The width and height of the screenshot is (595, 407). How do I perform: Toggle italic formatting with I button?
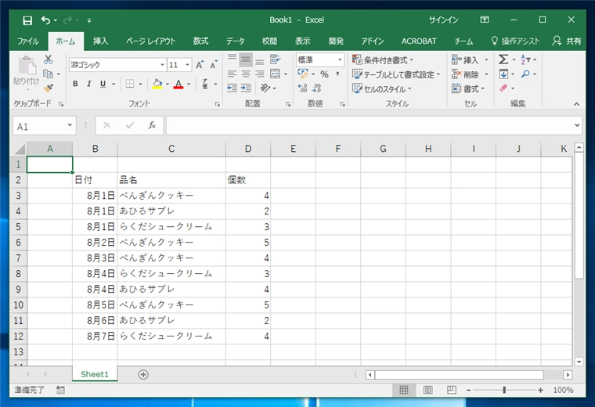click(x=88, y=84)
